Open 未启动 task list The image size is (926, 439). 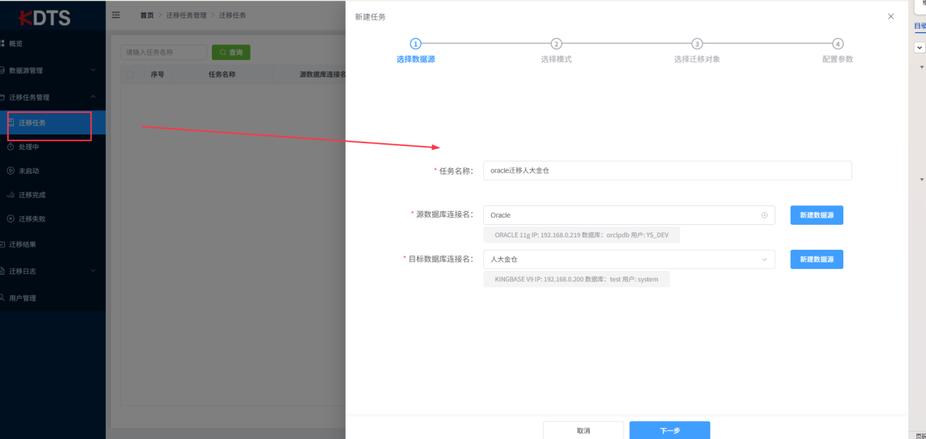(x=53, y=171)
